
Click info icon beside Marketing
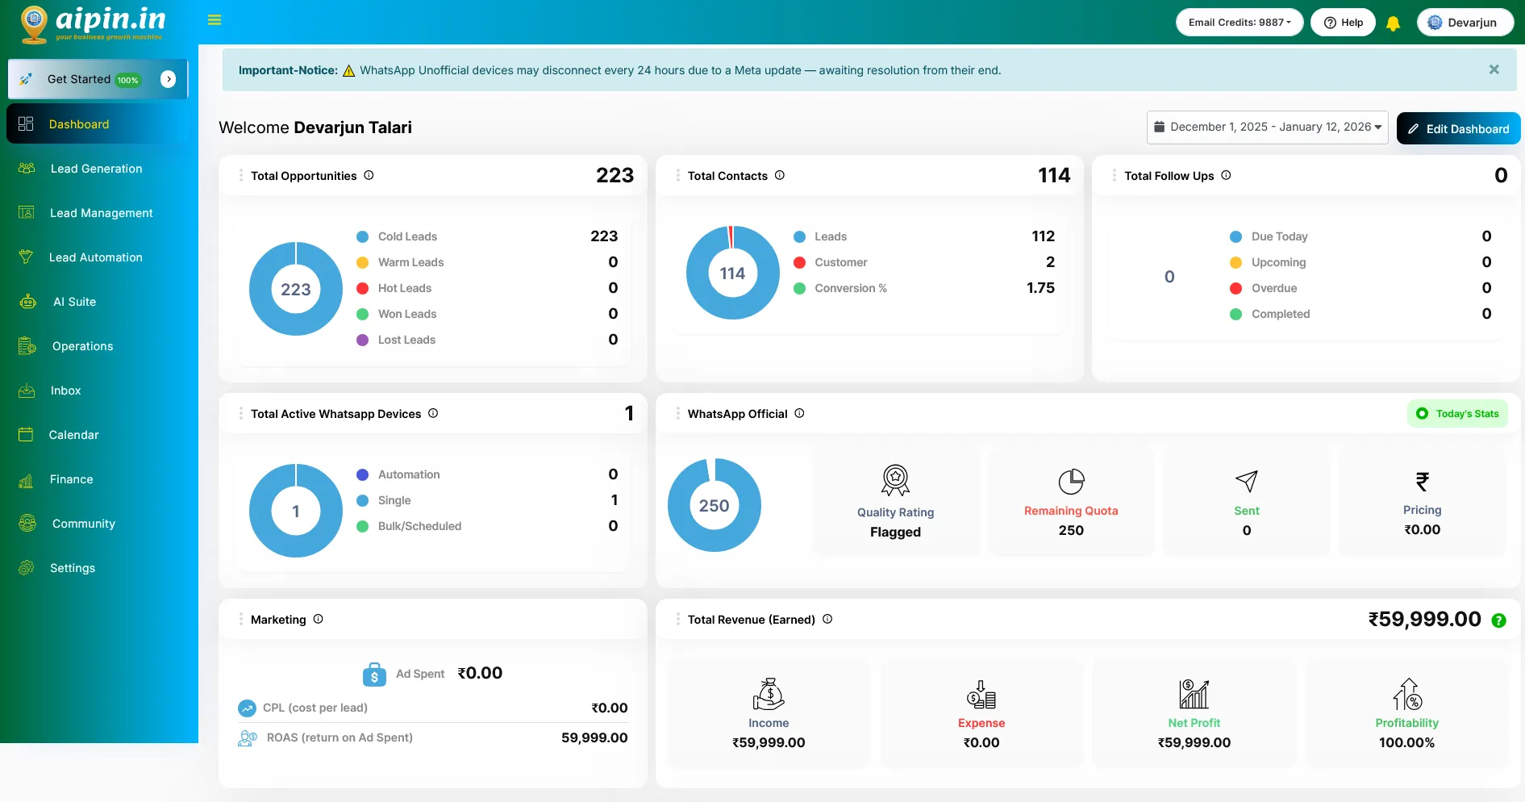coord(318,619)
